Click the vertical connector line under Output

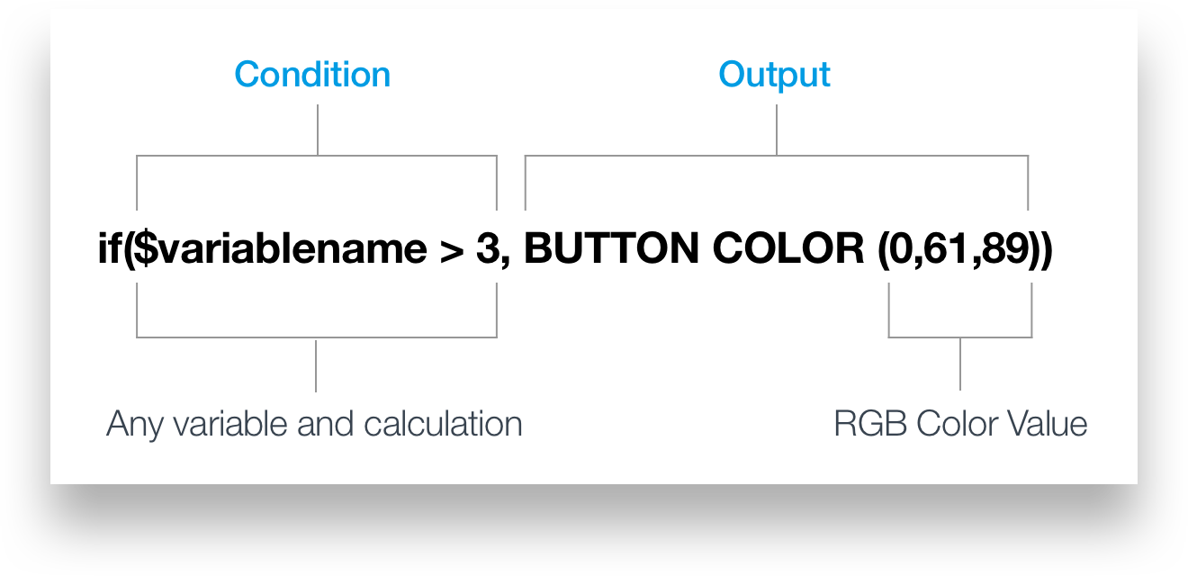click(776, 130)
